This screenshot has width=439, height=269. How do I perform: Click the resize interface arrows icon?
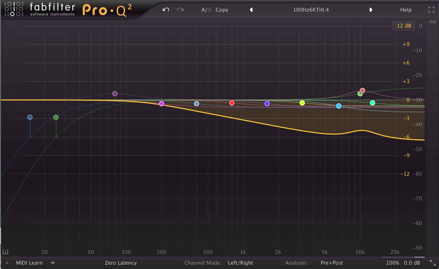coord(433,263)
